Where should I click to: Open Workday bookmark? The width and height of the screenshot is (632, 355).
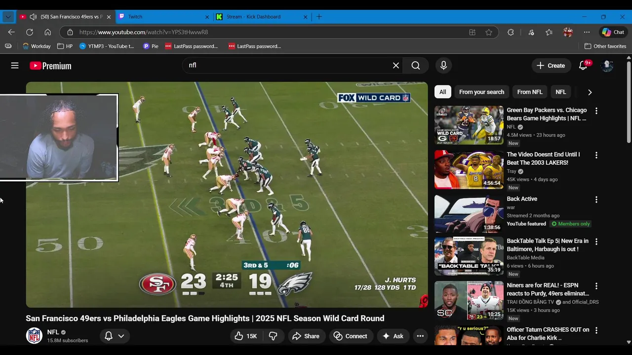pos(37,46)
